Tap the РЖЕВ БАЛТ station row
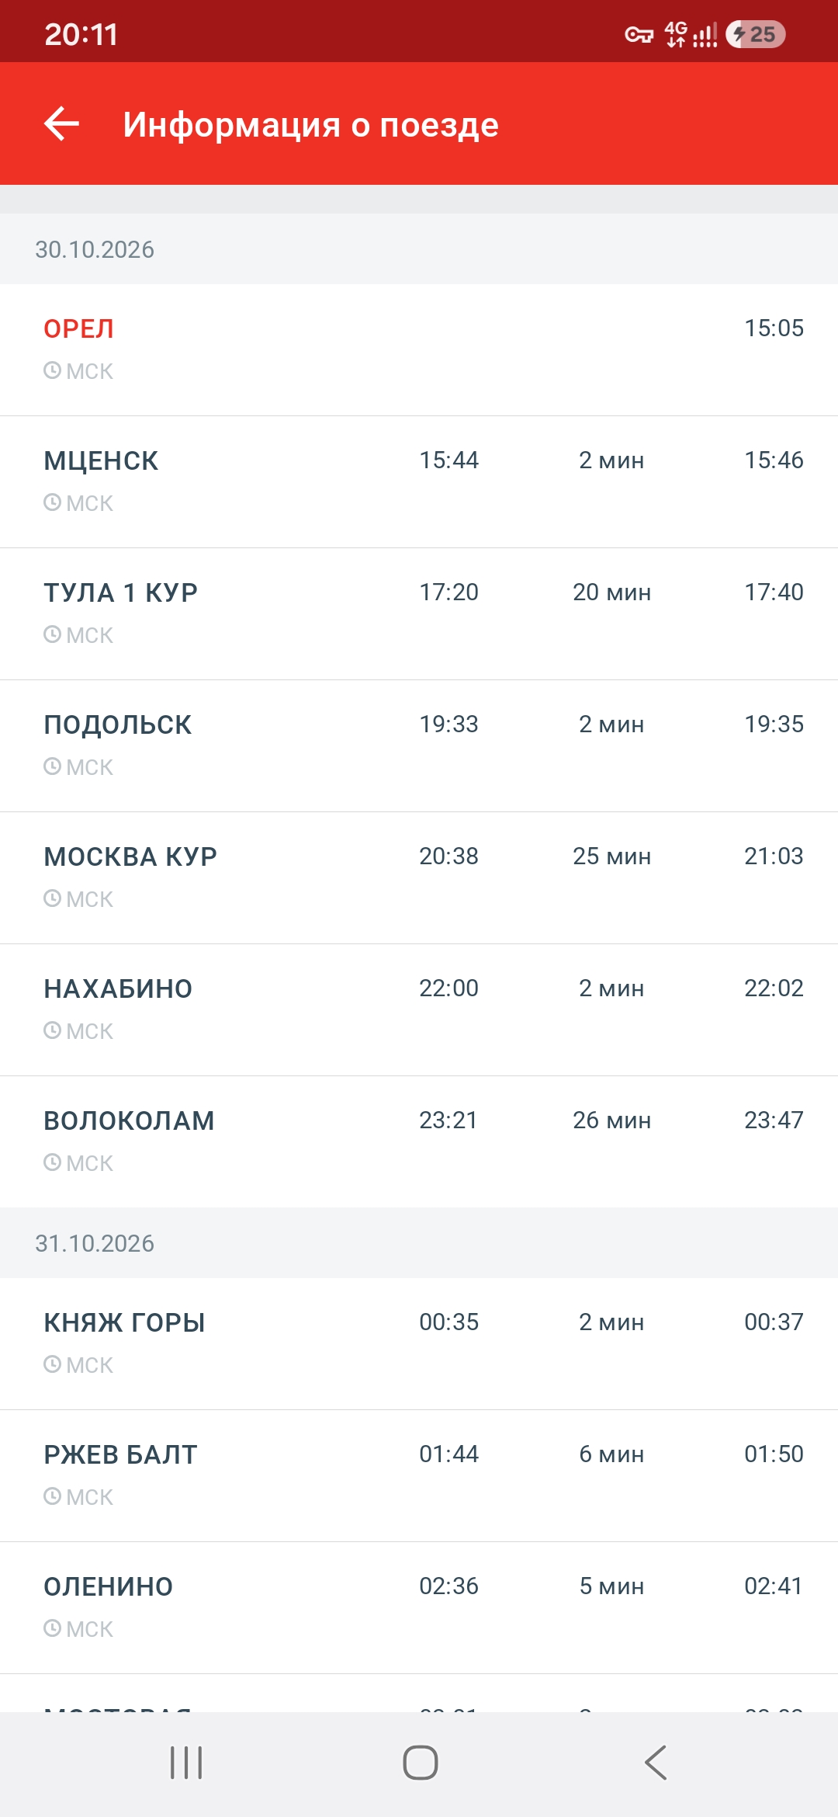The height and width of the screenshot is (1817, 838). (419, 1476)
